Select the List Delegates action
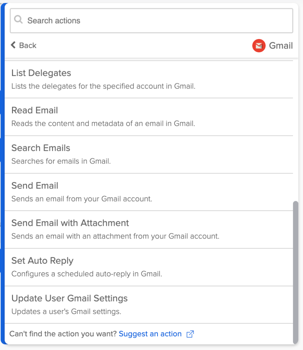The height and width of the screenshot is (350, 303). coord(149,79)
